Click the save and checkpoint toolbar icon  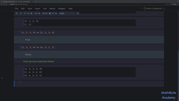point(17,13)
